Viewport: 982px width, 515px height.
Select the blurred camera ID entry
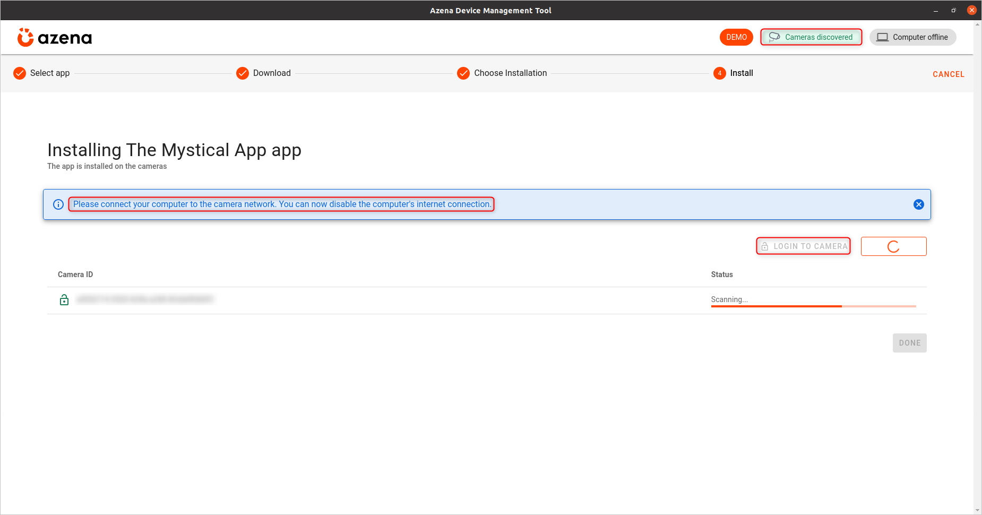[145, 299]
